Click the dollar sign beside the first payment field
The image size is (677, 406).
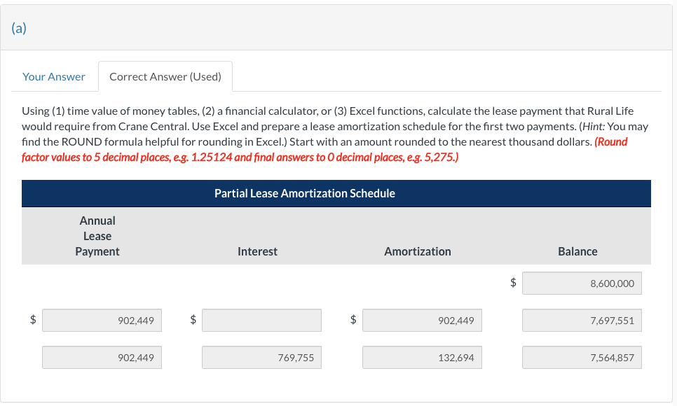[x=32, y=320]
